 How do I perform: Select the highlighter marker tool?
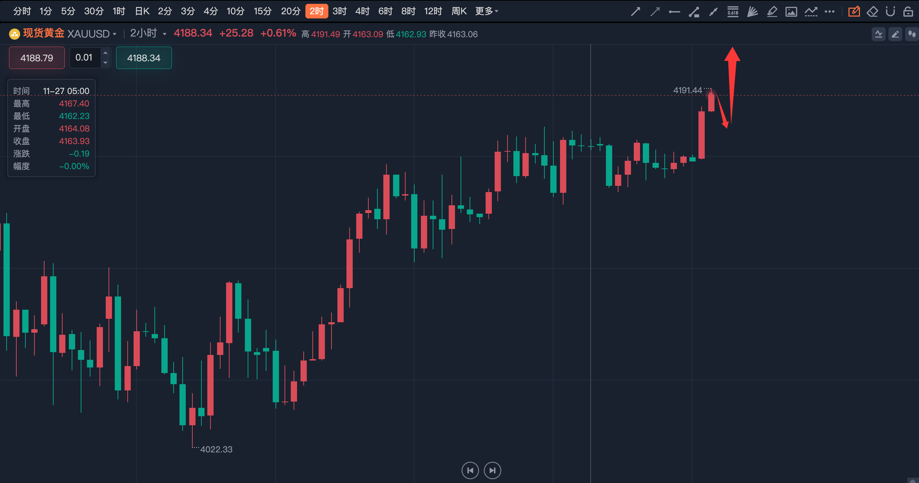[772, 12]
